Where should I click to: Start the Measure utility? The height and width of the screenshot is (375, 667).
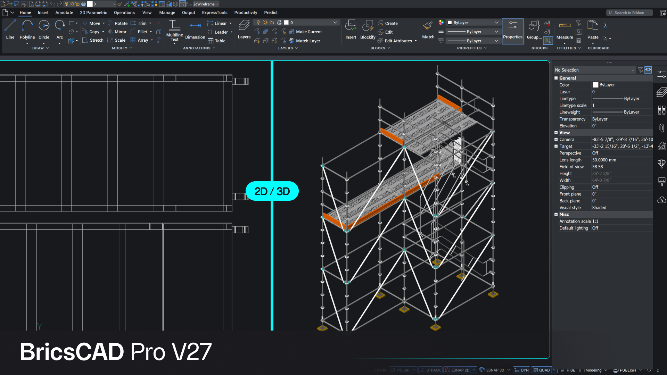pyautogui.click(x=565, y=30)
